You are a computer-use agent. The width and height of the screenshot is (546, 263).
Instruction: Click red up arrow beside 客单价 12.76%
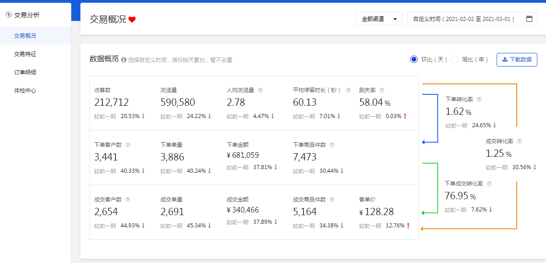click(408, 226)
